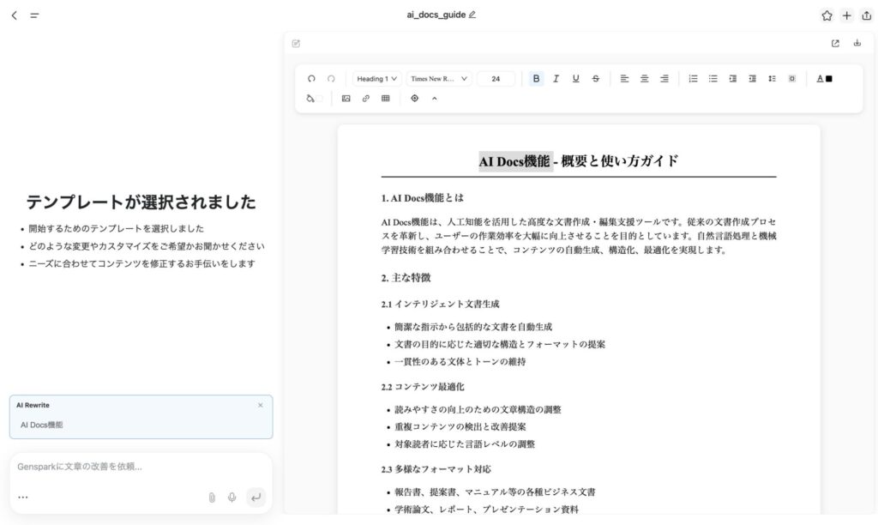Center align the text

[645, 79]
